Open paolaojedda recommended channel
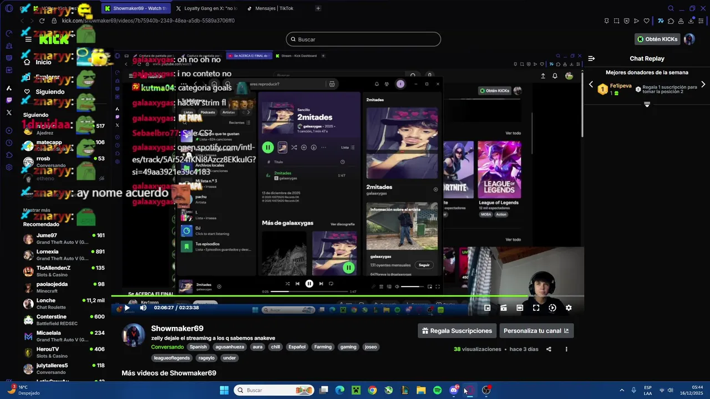 click(64, 287)
